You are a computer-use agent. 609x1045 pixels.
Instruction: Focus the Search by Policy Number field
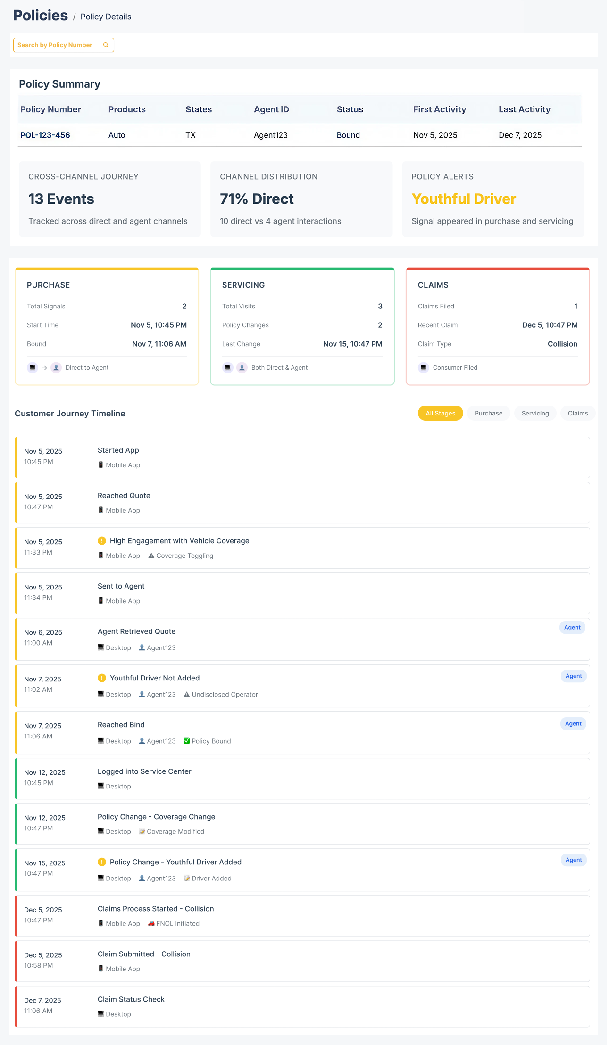[57, 45]
